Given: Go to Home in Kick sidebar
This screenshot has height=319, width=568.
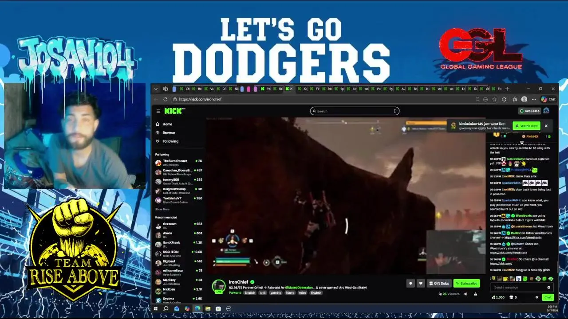Looking at the screenshot, I should point(164,124).
